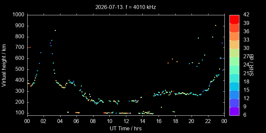Click the 'UT Time / hrs' axis label

[126, 128]
